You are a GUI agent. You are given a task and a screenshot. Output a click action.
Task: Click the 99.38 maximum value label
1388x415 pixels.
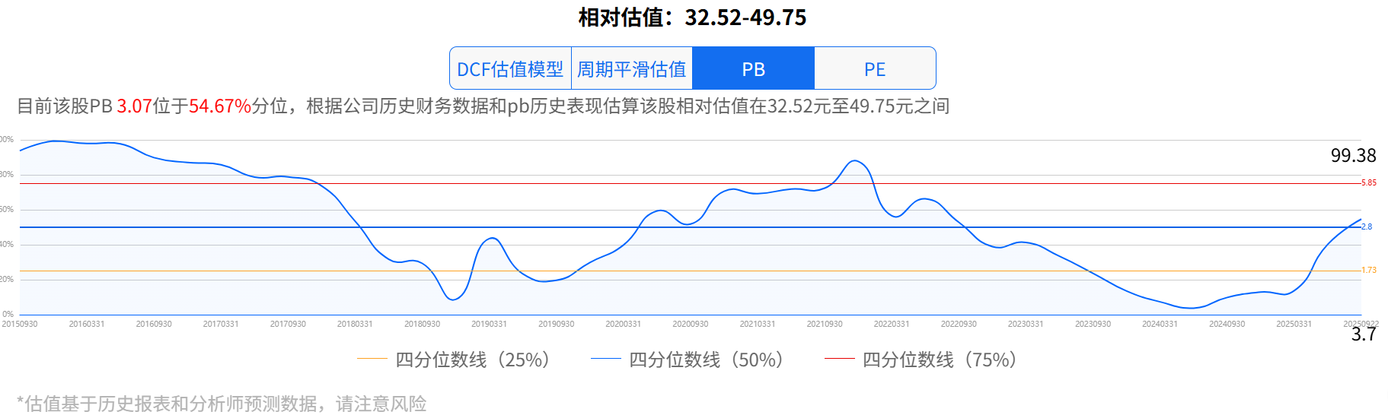1353,156
